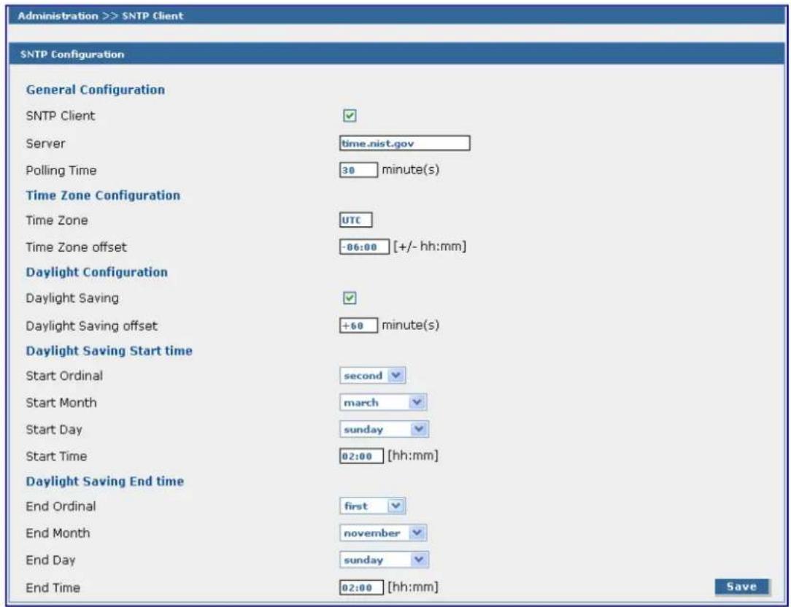Edit the Time Zone offset field
The width and height of the screenshot is (791, 607).
pos(364,247)
